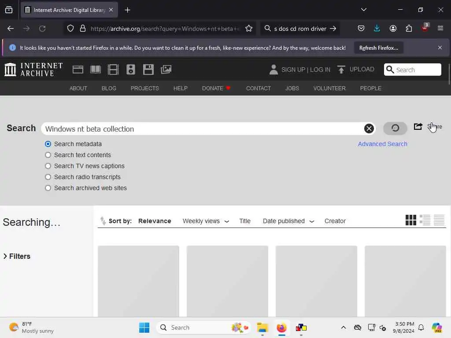This screenshot has width=451, height=338.
Task: Open the ABOUT menu item
Action: click(78, 88)
